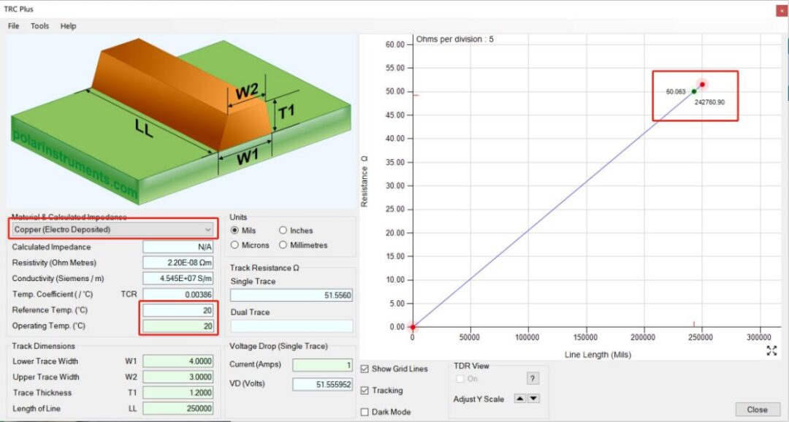Toggle the Tracking checkbox
789x422 pixels.
(365, 391)
